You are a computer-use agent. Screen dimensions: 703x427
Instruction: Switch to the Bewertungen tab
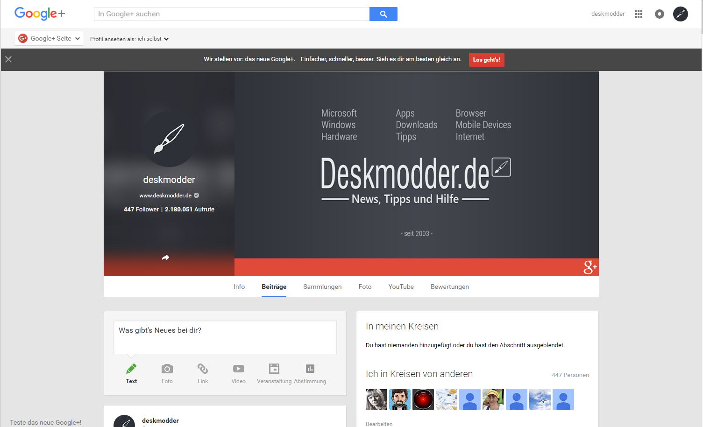[450, 287]
